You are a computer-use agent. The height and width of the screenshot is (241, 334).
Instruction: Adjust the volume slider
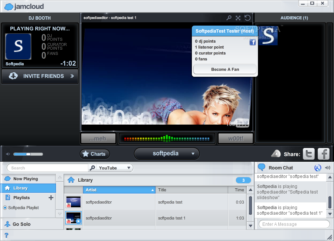28,154
